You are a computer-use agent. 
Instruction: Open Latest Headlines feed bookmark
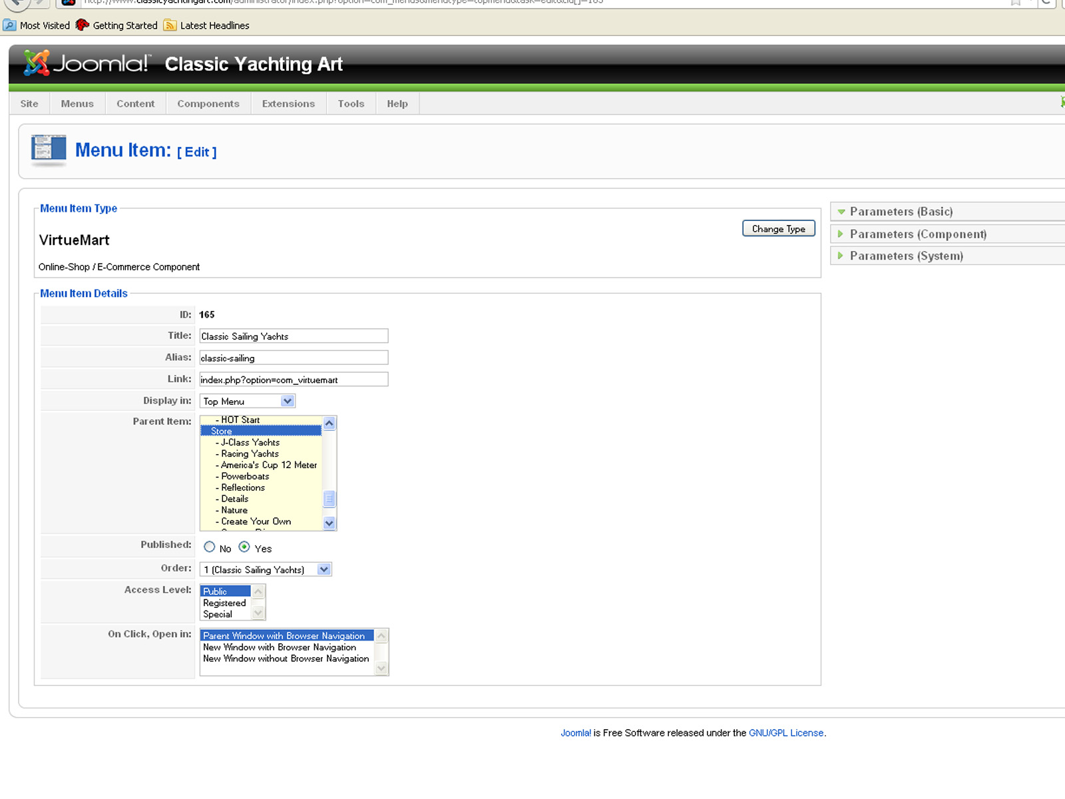click(x=207, y=25)
